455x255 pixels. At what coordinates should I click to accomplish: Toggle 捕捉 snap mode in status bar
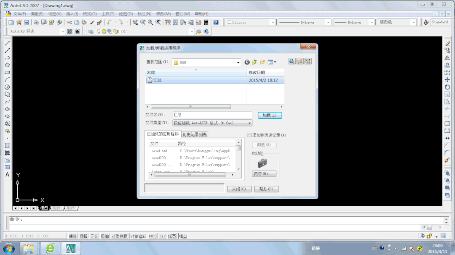point(73,236)
